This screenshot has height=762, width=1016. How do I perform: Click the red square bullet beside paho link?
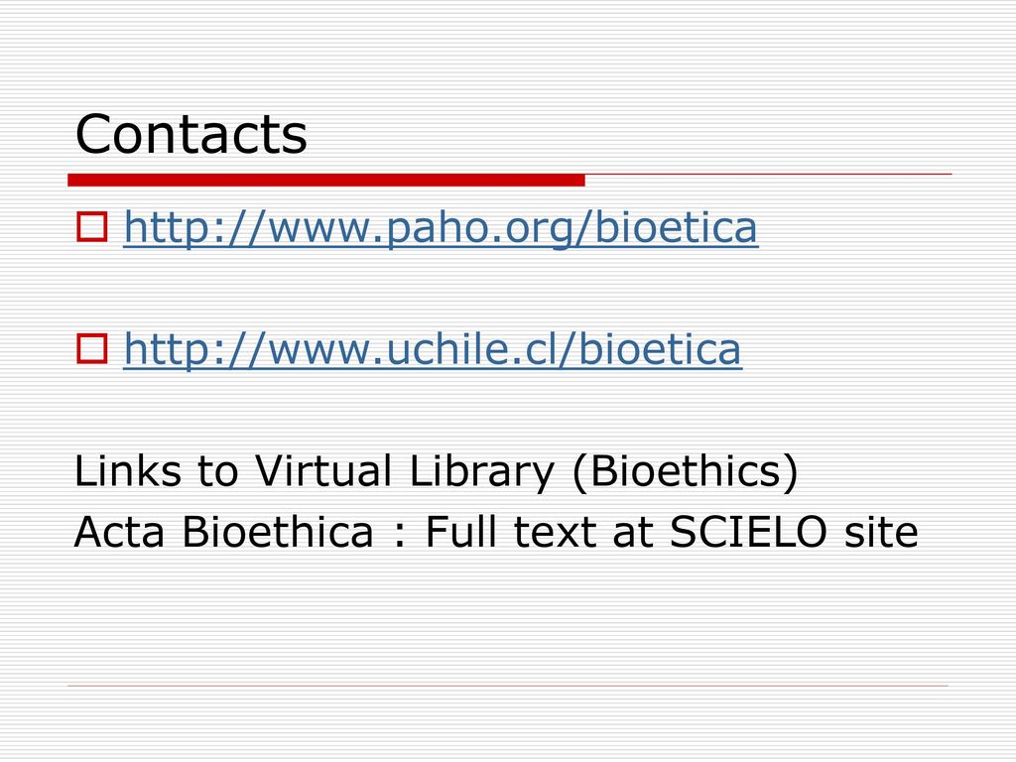[92, 227]
